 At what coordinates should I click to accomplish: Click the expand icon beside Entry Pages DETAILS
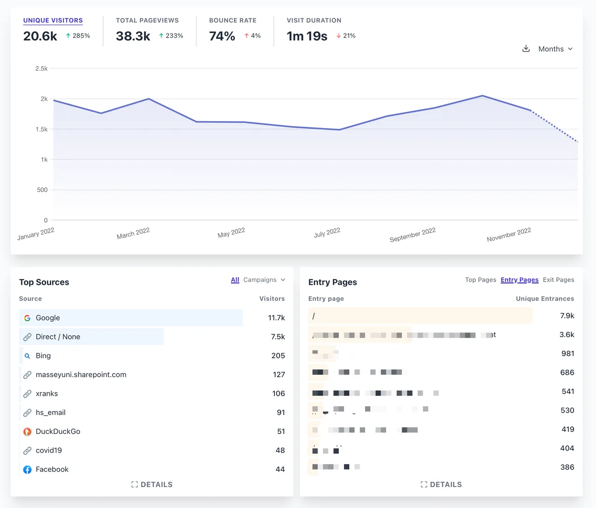pos(424,485)
